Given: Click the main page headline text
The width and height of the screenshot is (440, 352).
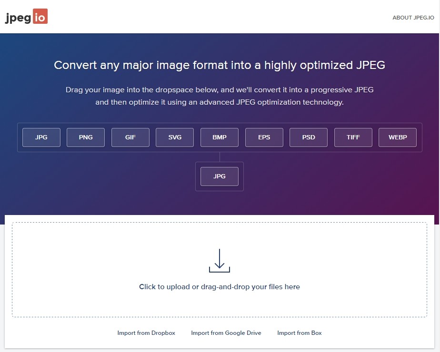Looking at the screenshot, I should (220, 65).
